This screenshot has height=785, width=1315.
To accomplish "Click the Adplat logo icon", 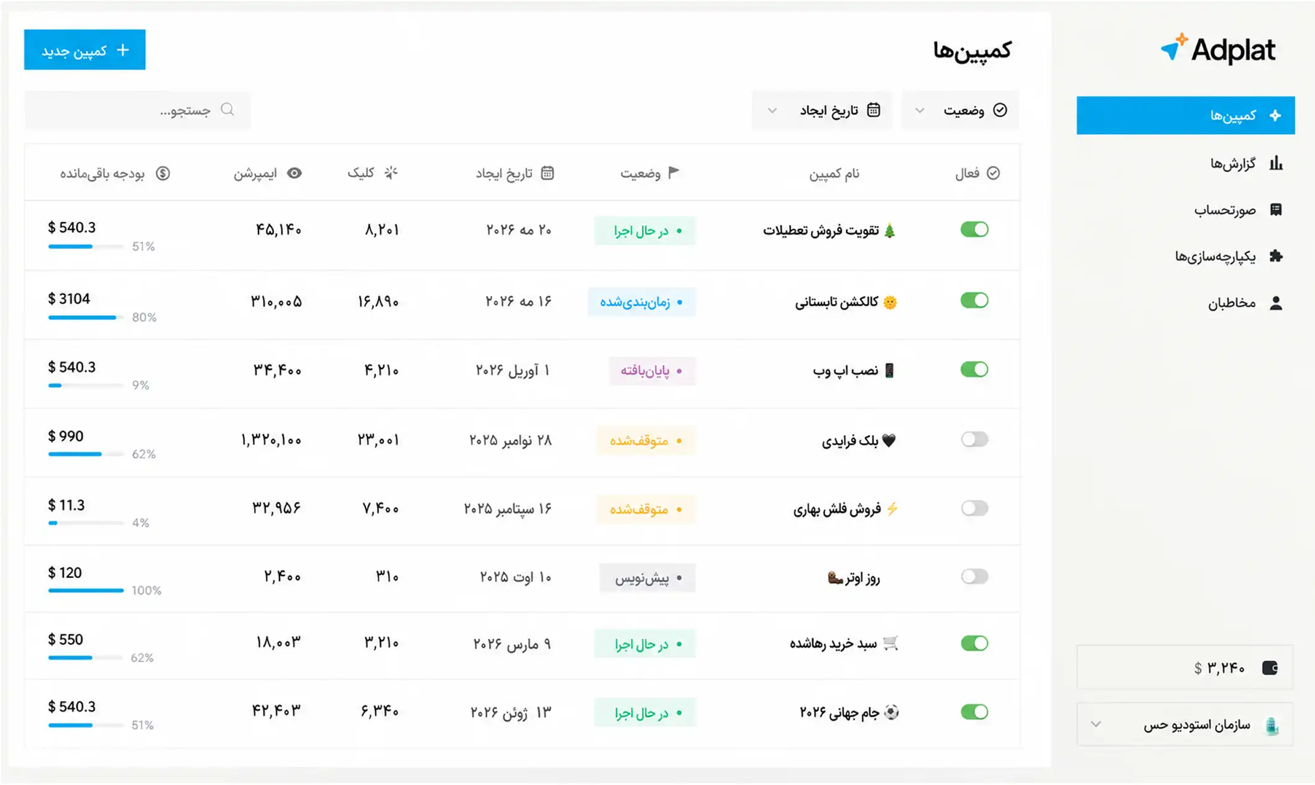I will [x=1174, y=47].
